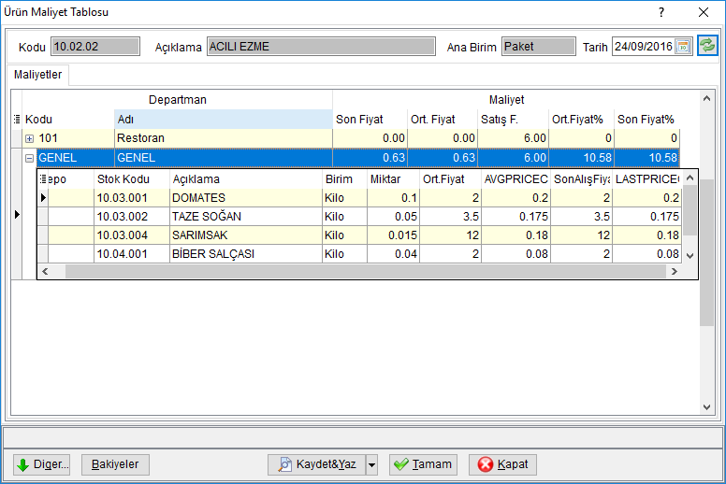Image resolution: width=726 pixels, height=484 pixels.
Task: Click the Diger... button
Action: 42,464
